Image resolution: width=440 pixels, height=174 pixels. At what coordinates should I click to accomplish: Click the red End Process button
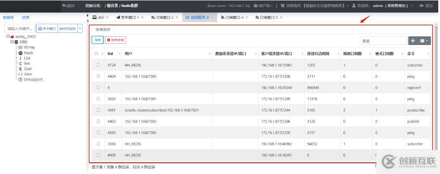click(x=115, y=40)
